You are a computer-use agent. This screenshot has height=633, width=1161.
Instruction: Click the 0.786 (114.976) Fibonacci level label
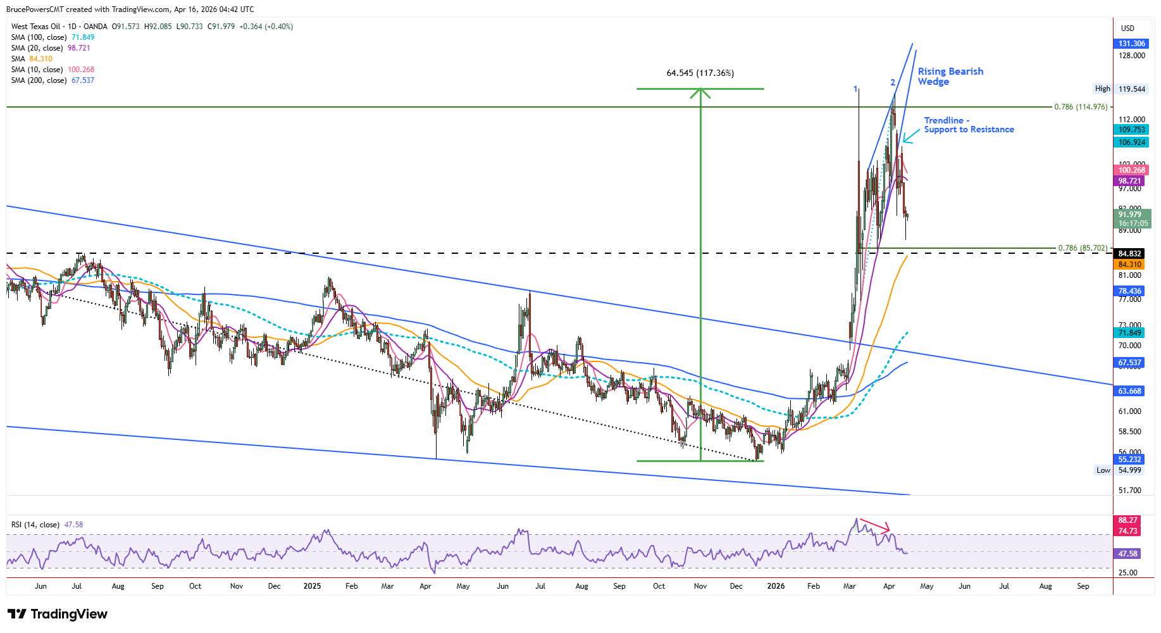[1080, 107]
